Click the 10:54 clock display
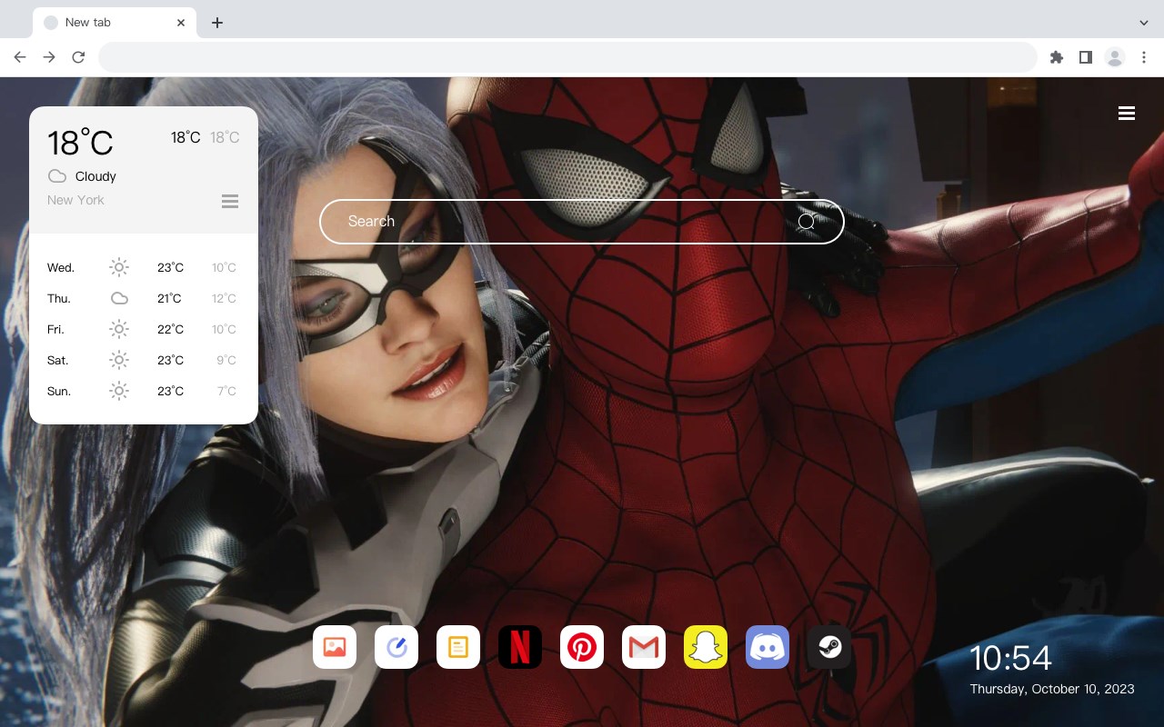1164x727 pixels. point(1010,658)
